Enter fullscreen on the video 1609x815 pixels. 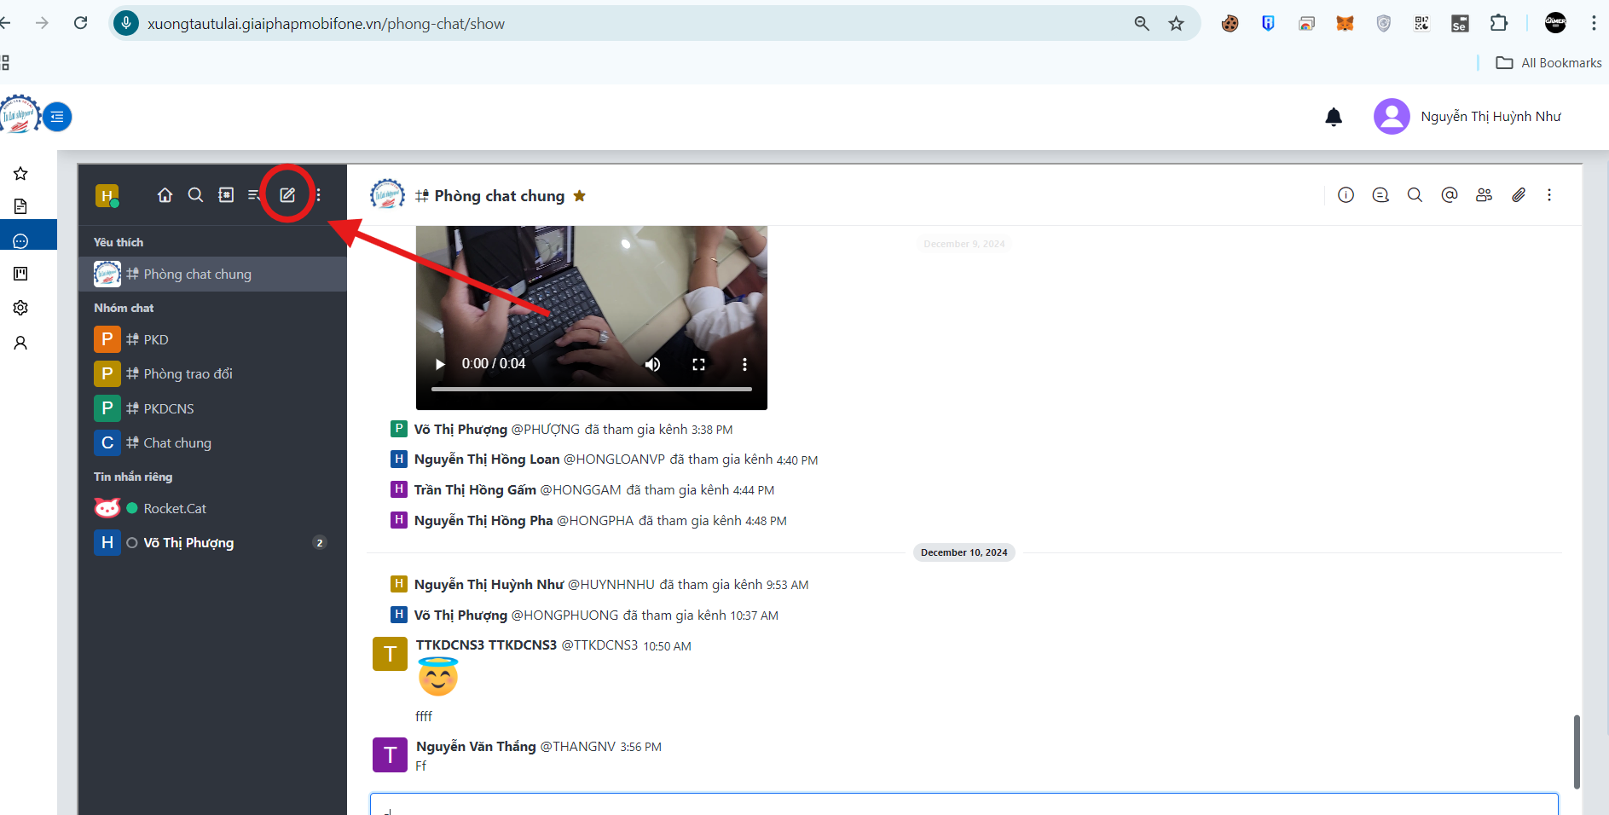pos(699,364)
